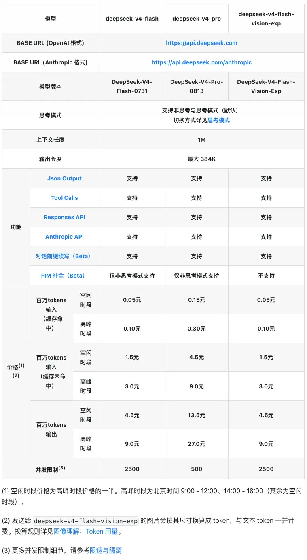Click the 百万tokens 输入（缓存命中）label
307x560 pixels.
pos(51,314)
